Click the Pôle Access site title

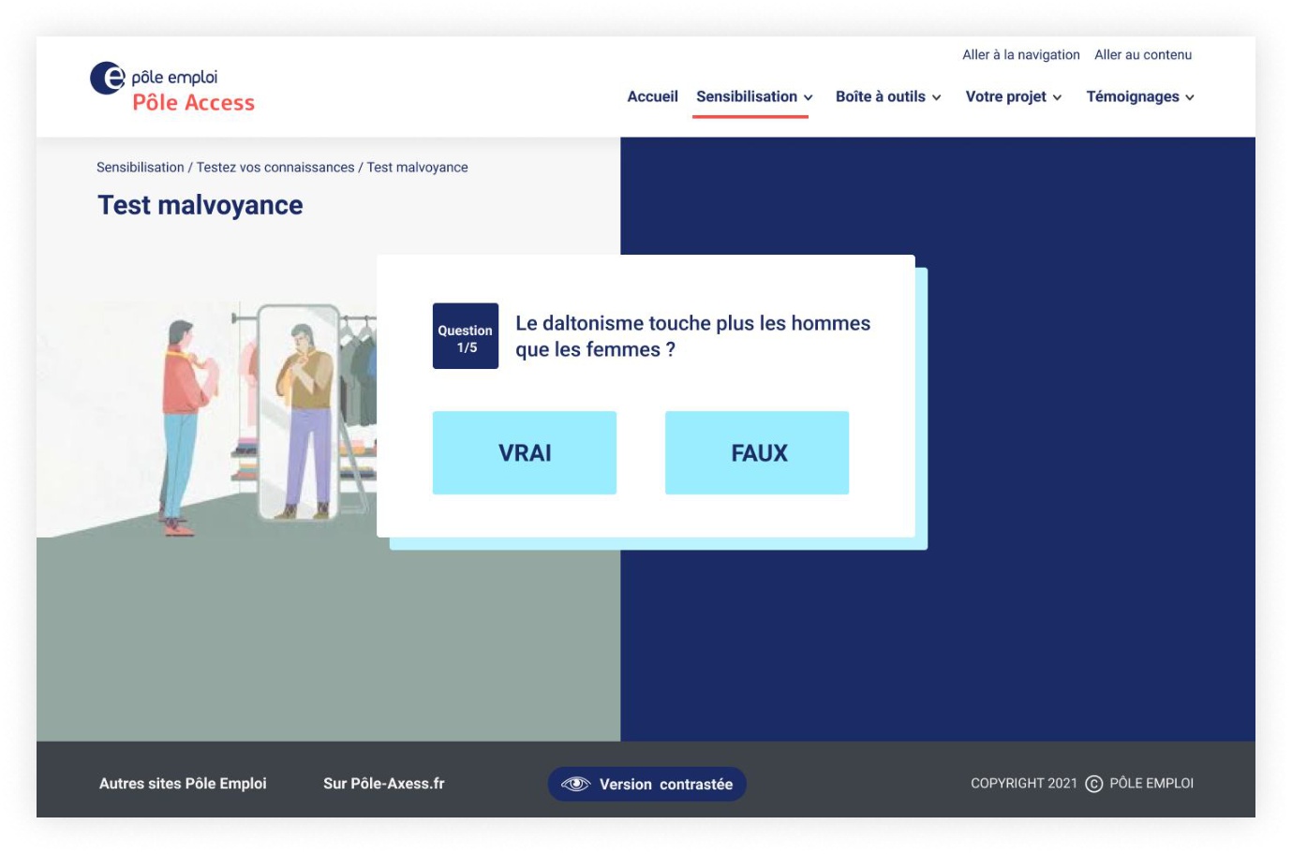pyautogui.click(x=193, y=102)
